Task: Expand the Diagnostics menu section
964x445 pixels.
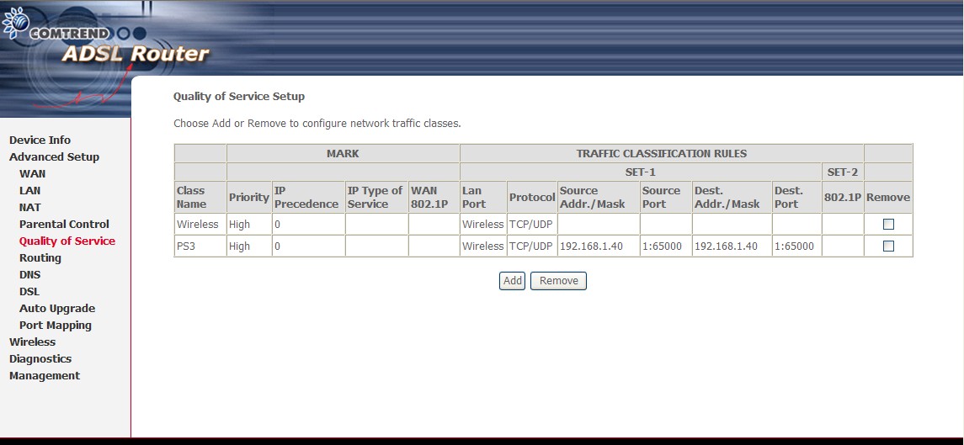Action: (x=40, y=359)
